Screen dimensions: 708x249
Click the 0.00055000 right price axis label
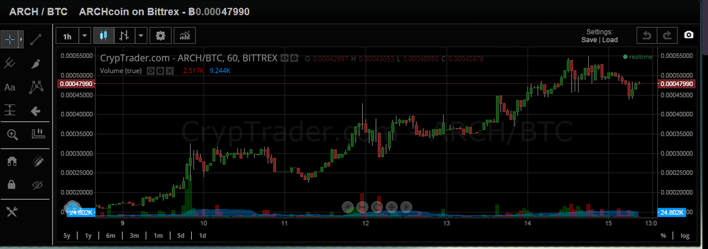(677, 55)
